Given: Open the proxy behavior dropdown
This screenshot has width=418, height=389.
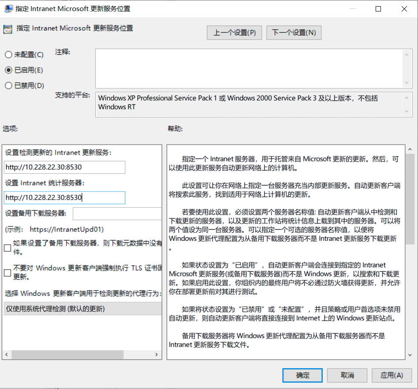Looking at the screenshot, I should pyautogui.click(x=83, y=309).
